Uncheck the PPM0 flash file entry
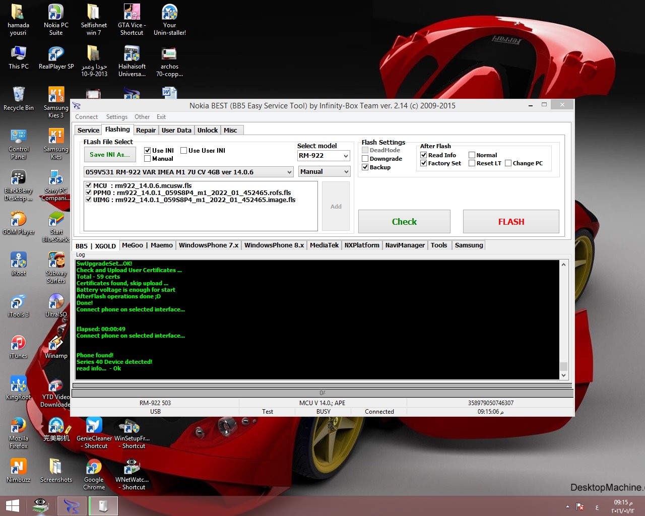The height and width of the screenshot is (516, 645). [x=89, y=192]
